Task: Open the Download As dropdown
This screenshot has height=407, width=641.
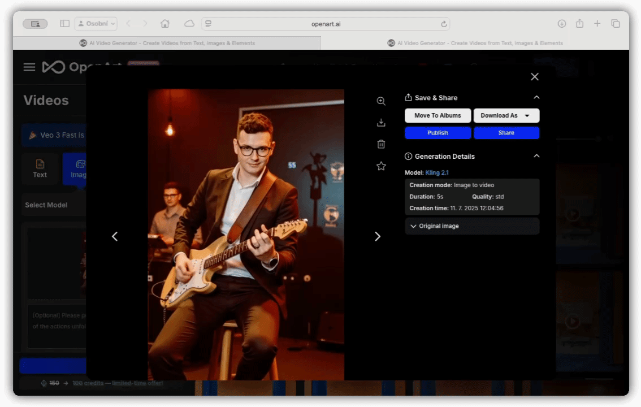Action: pyautogui.click(x=506, y=116)
